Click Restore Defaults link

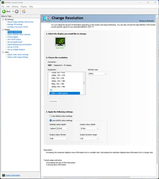tap(147, 21)
